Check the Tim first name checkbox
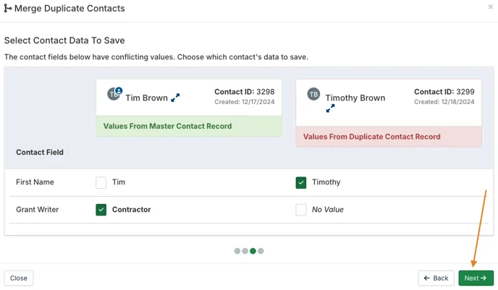Screen dimensions: 498x290 [x=101, y=182]
